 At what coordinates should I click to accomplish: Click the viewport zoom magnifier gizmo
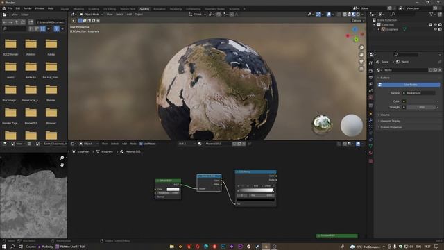tap(361, 47)
